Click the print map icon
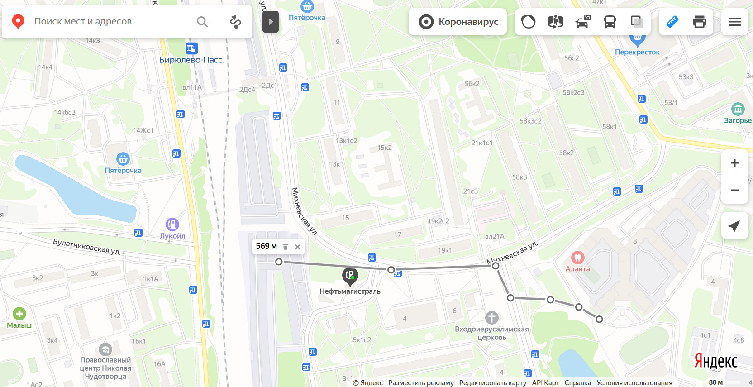 [700, 22]
